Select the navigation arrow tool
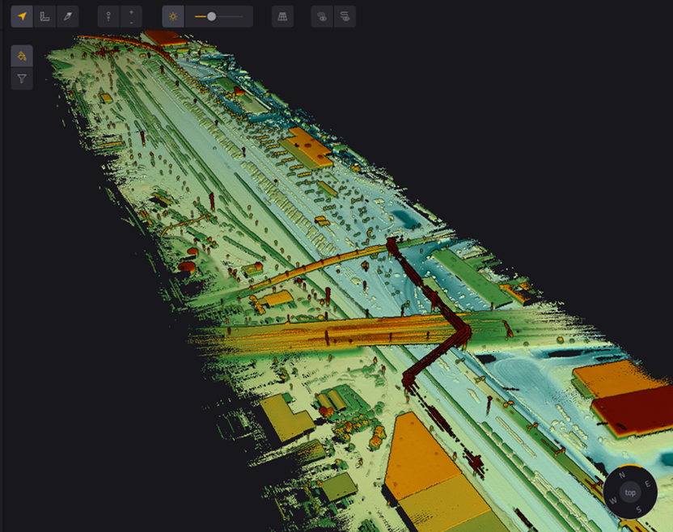The width and height of the screenshot is (673, 532). tap(22, 16)
